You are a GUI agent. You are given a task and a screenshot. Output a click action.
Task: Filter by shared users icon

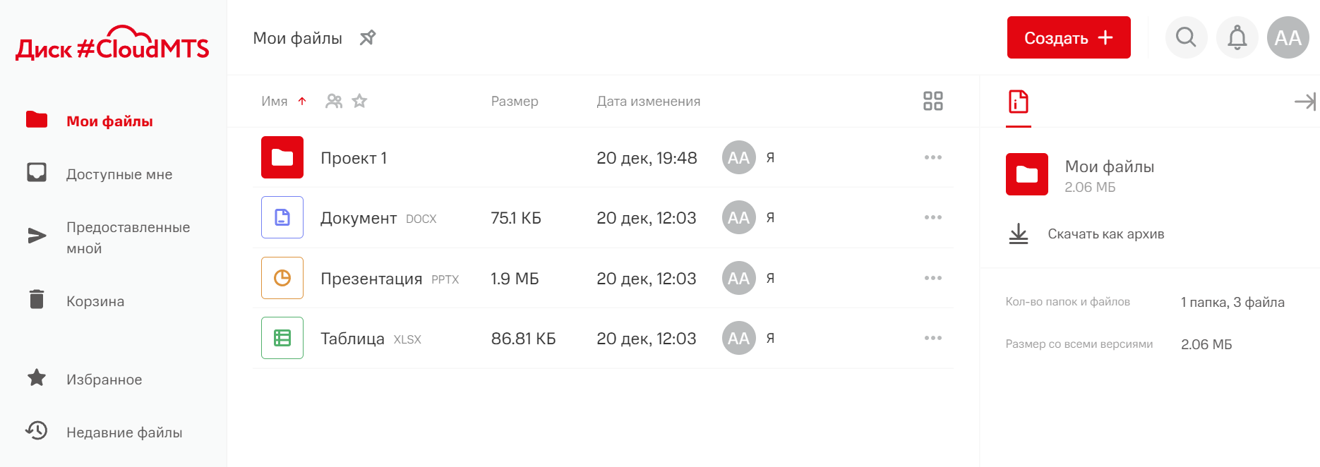[x=334, y=102]
